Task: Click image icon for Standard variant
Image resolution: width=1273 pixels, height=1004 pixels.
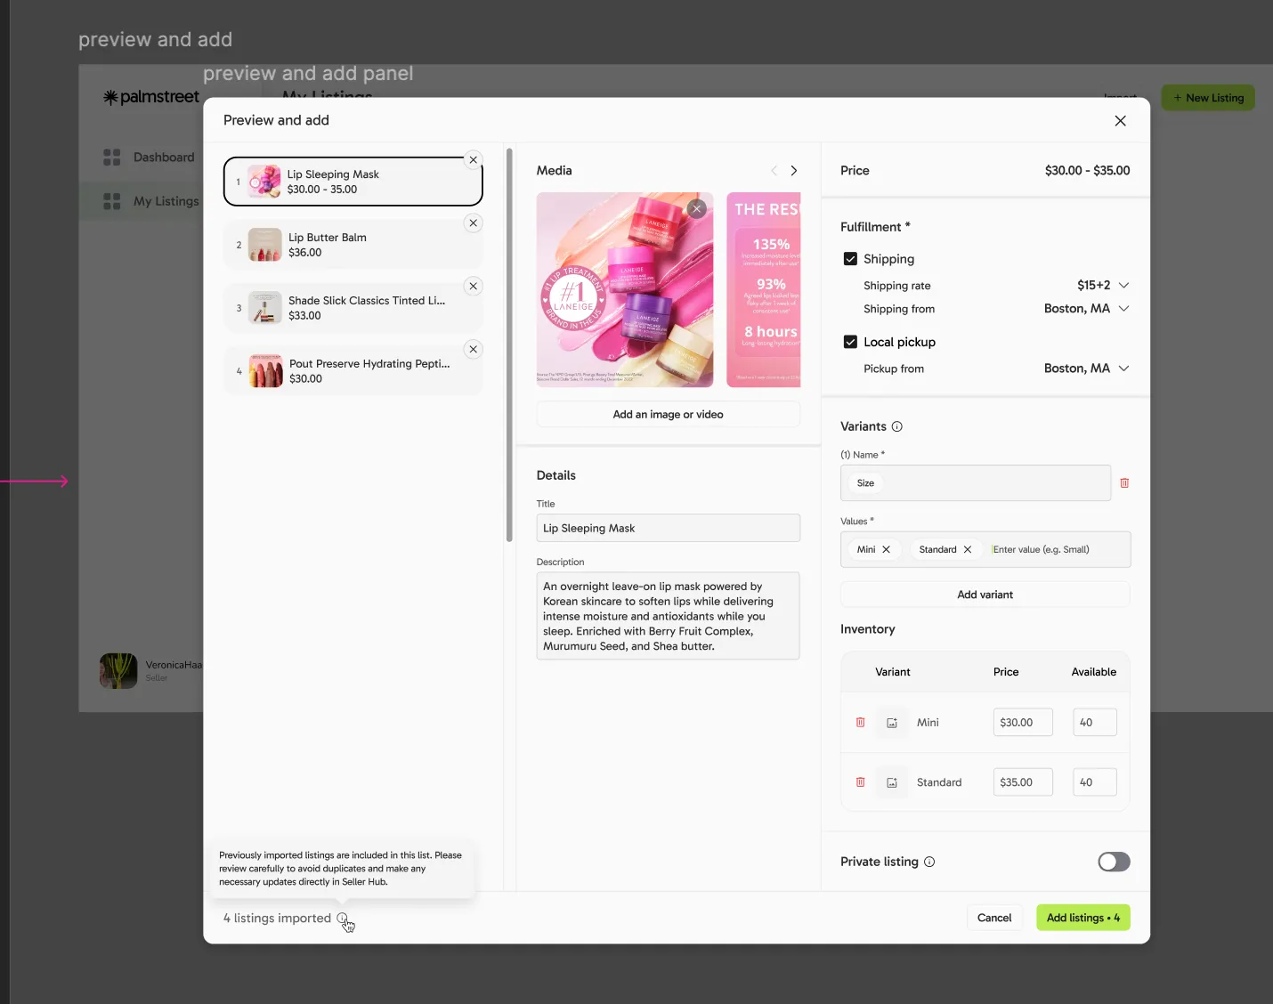Action: tap(891, 782)
